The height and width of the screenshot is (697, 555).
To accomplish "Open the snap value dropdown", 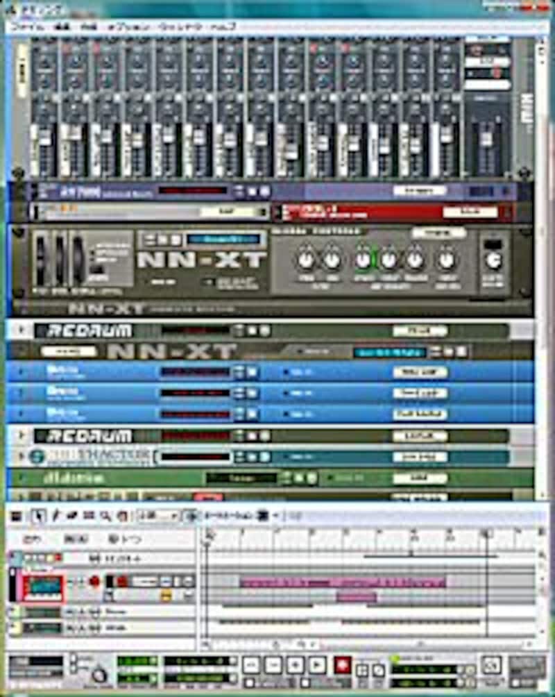I will (157, 516).
